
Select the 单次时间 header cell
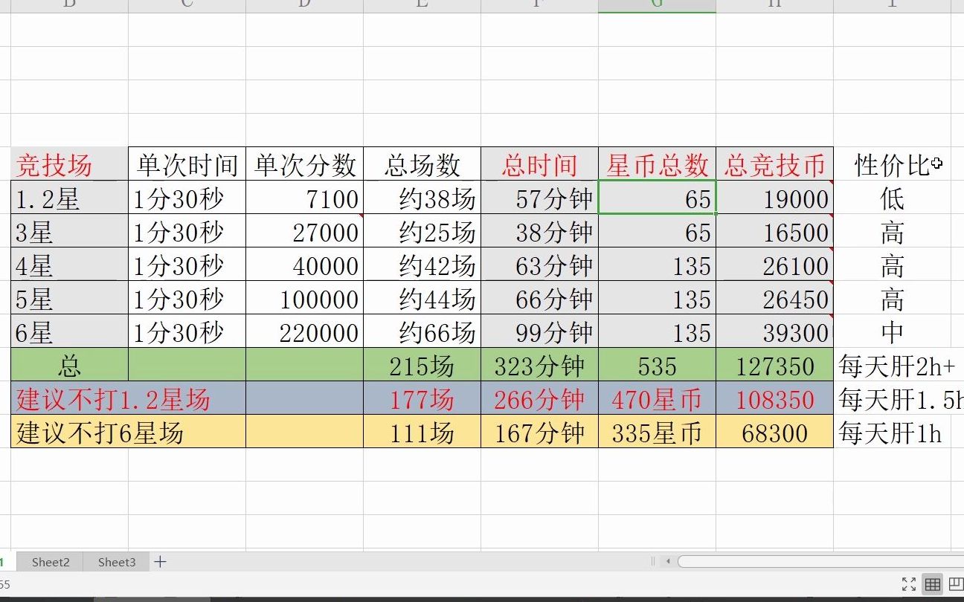[x=187, y=164]
